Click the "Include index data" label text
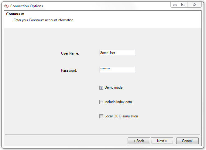The height and width of the screenshot is (150, 206). (x=118, y=102)
